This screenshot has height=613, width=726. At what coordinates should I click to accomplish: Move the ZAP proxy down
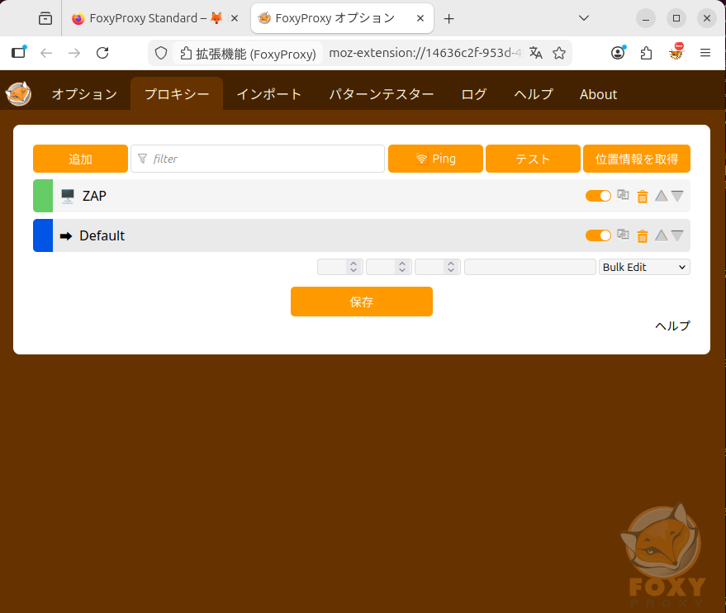(677, 196)
